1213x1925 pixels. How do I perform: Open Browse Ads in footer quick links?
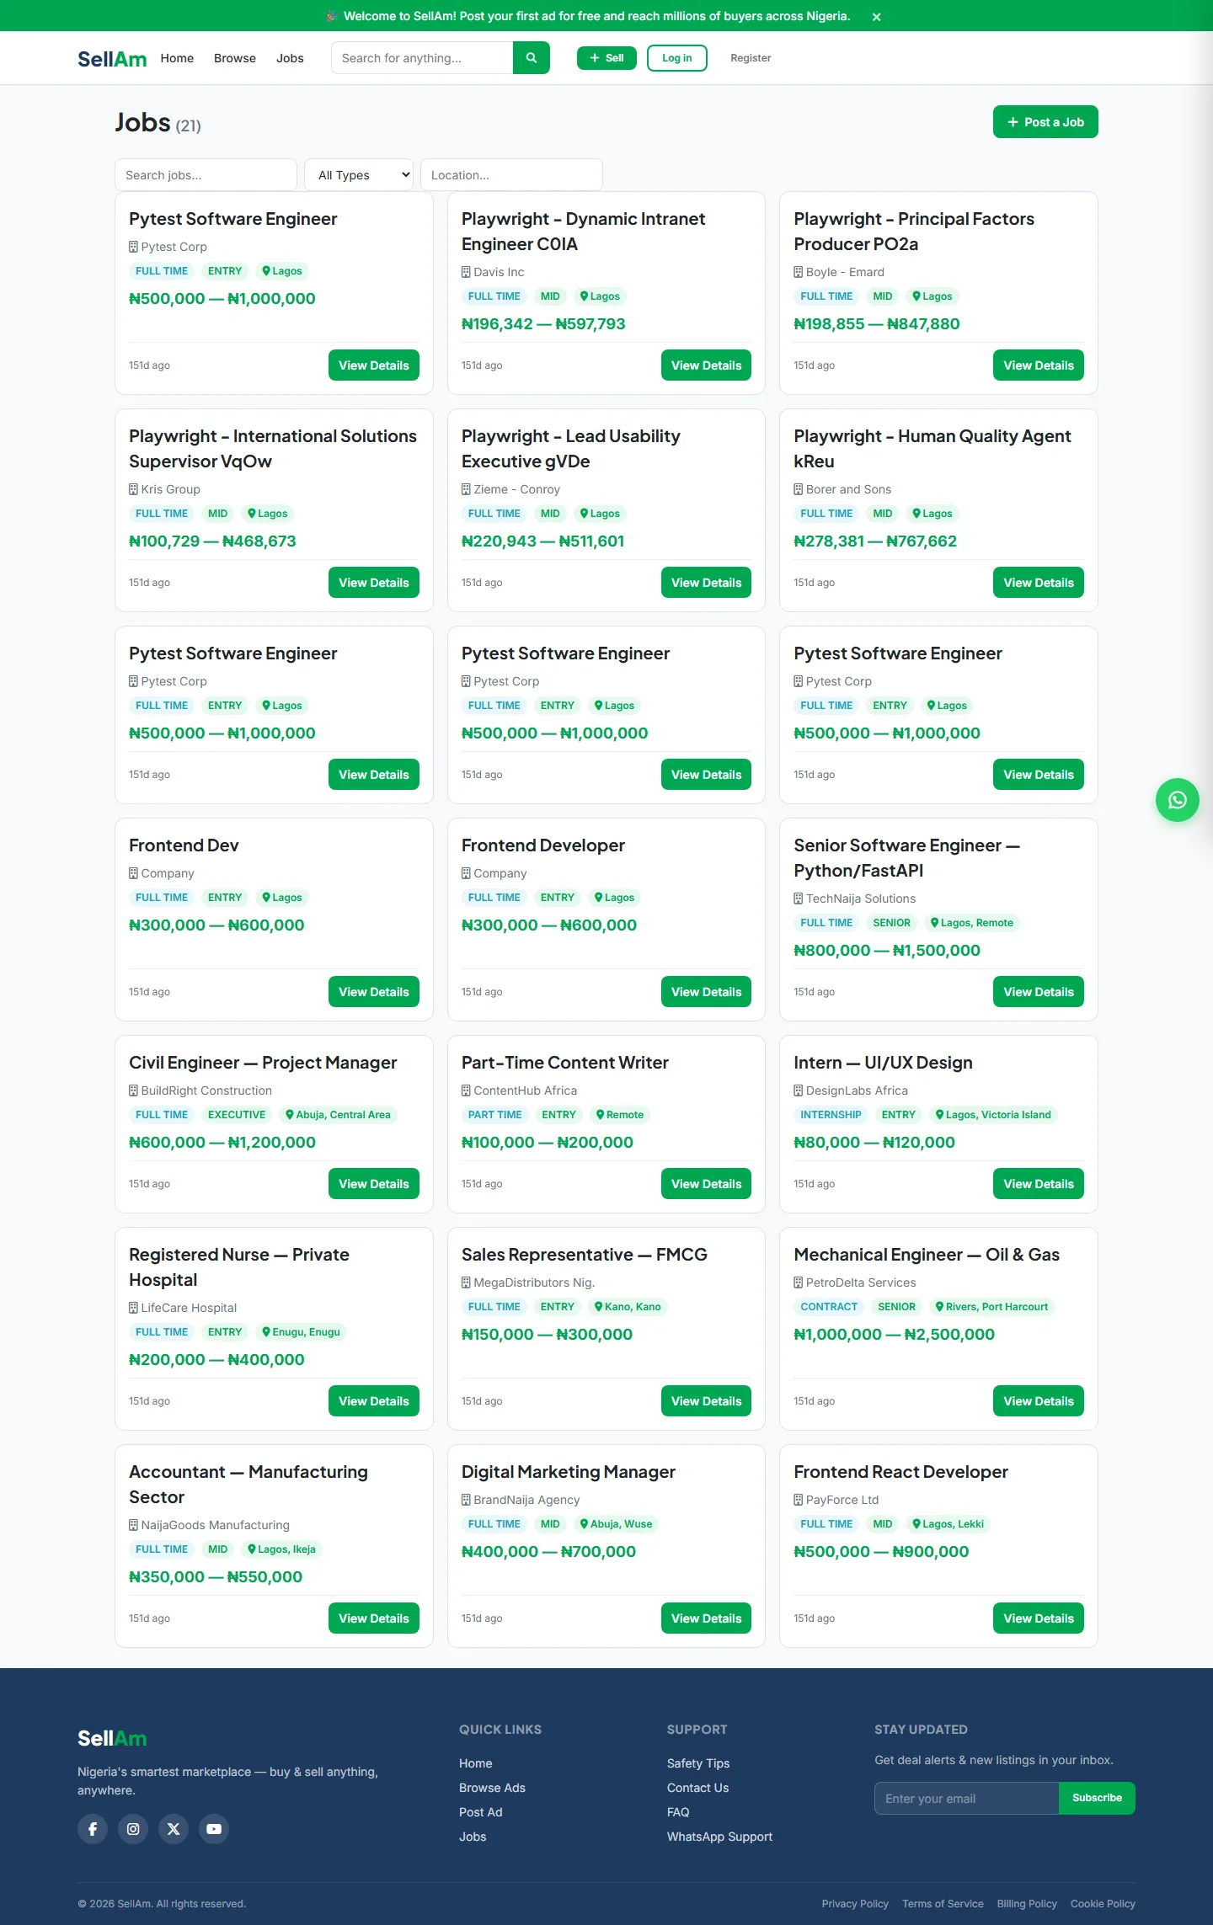[x=492, y=1788]
